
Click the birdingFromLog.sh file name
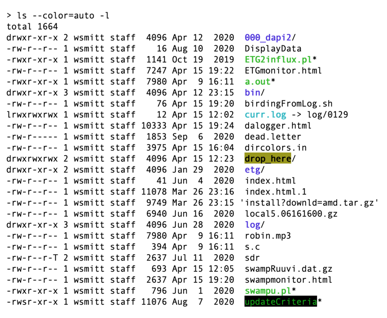point(288,104)
